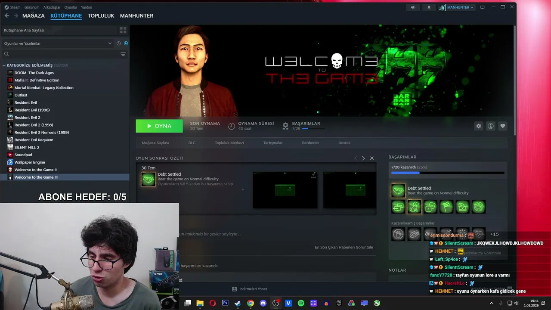Select the dog achievement icon
The image size is (551, 310).
[414, 207]
